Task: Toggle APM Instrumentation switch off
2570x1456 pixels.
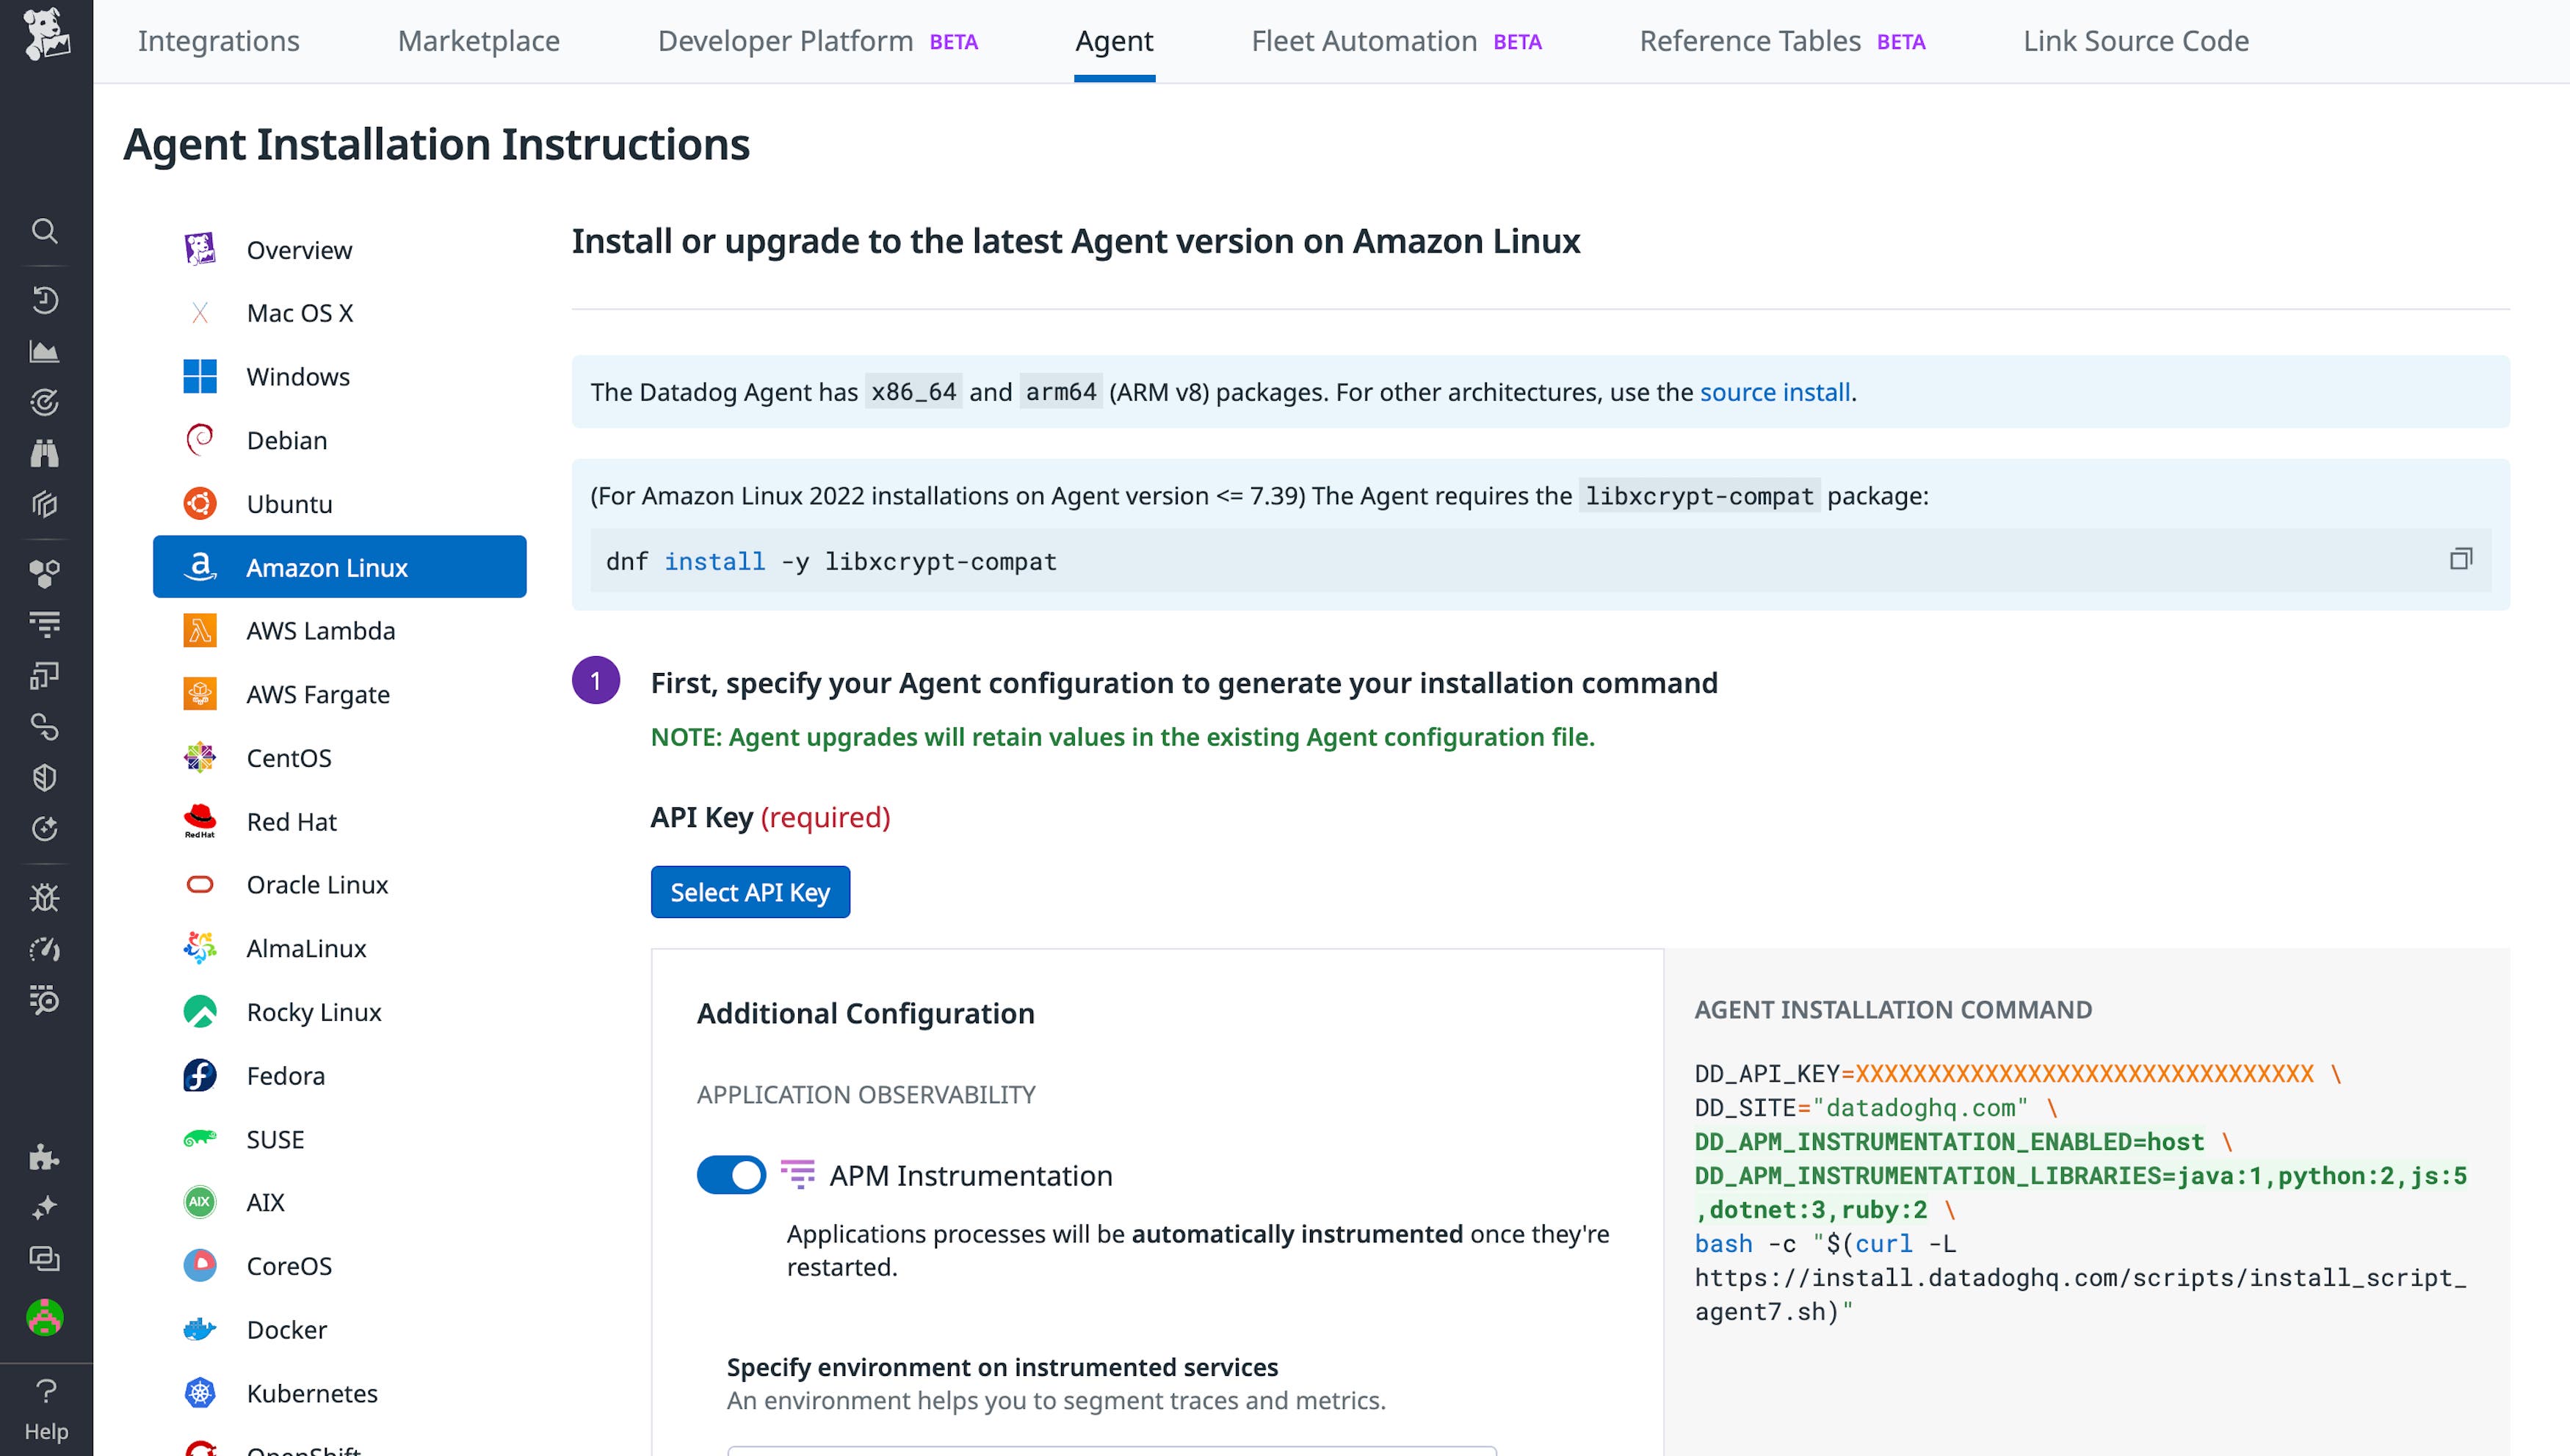Action: pyautogui.click(x=731, y=1175)
